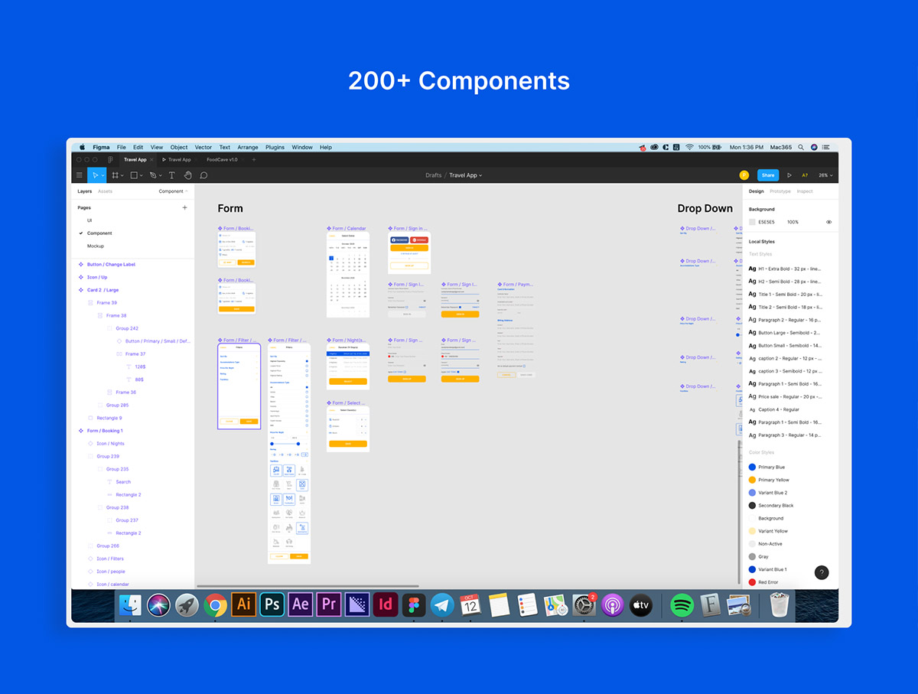Click the blue Share button
The height and width of the screenshot is (694, 918).
[768, 175]
